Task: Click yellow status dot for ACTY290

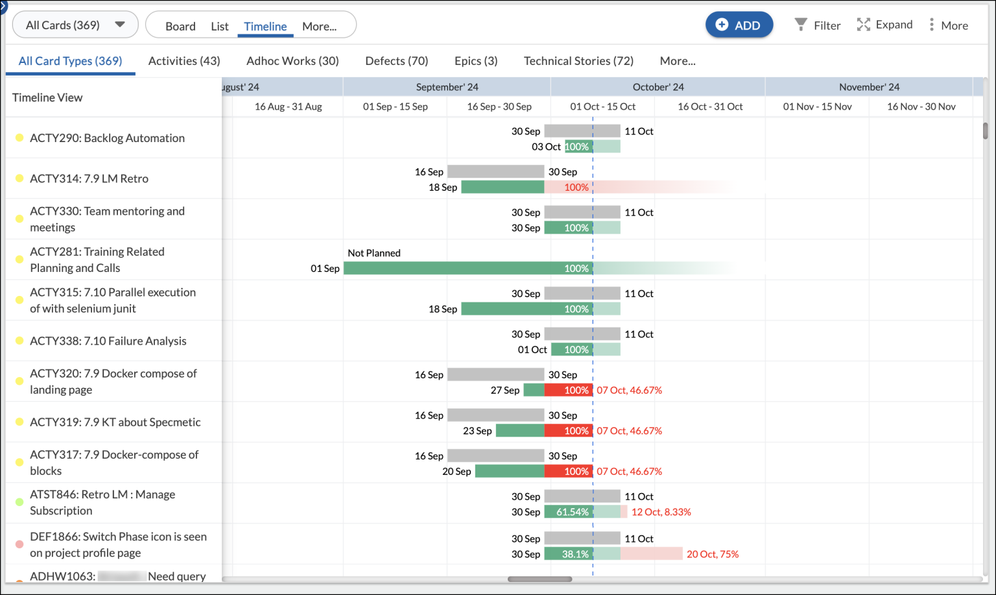Action: pos(19,138)
